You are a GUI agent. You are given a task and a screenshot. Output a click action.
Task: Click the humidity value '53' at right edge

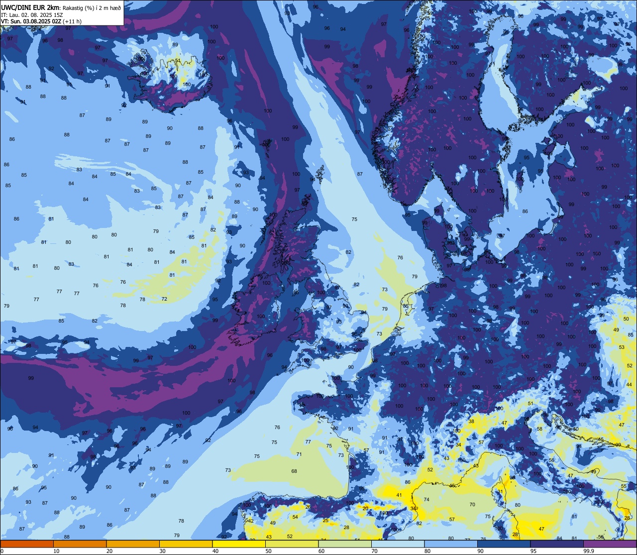point(622,347)
